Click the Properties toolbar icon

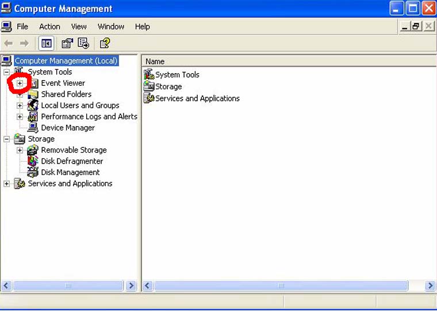point(67,43)
